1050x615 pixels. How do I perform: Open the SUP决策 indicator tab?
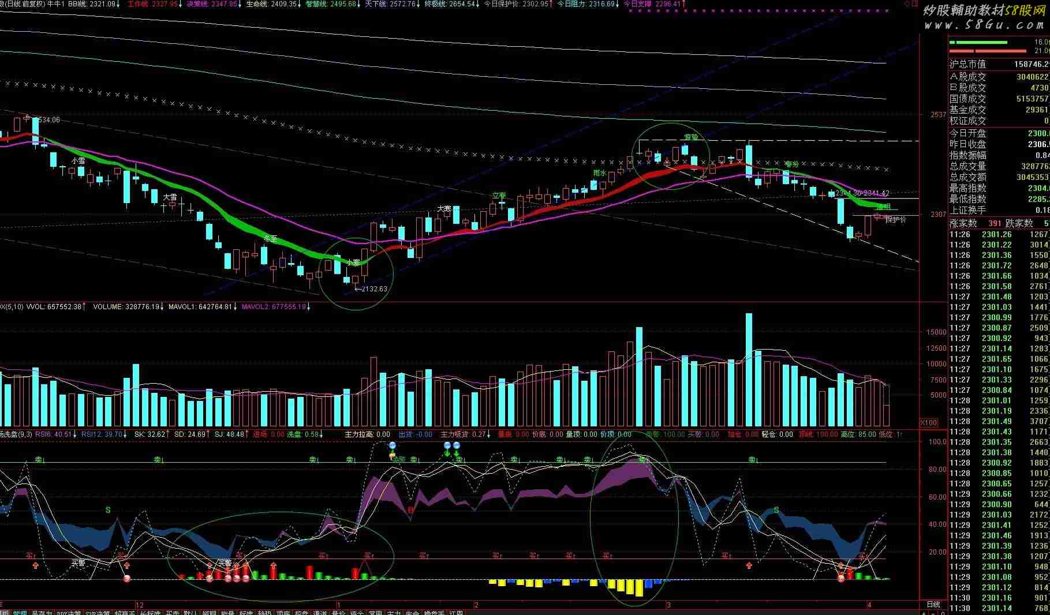coord(98,613)
